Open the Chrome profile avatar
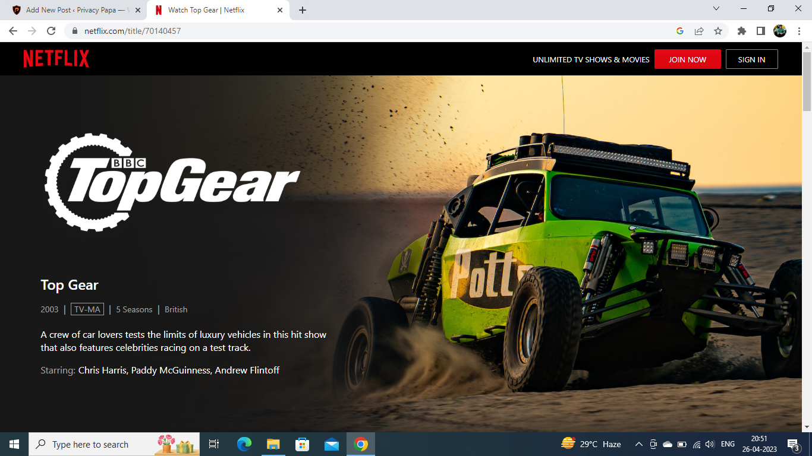 pos(779,31)
